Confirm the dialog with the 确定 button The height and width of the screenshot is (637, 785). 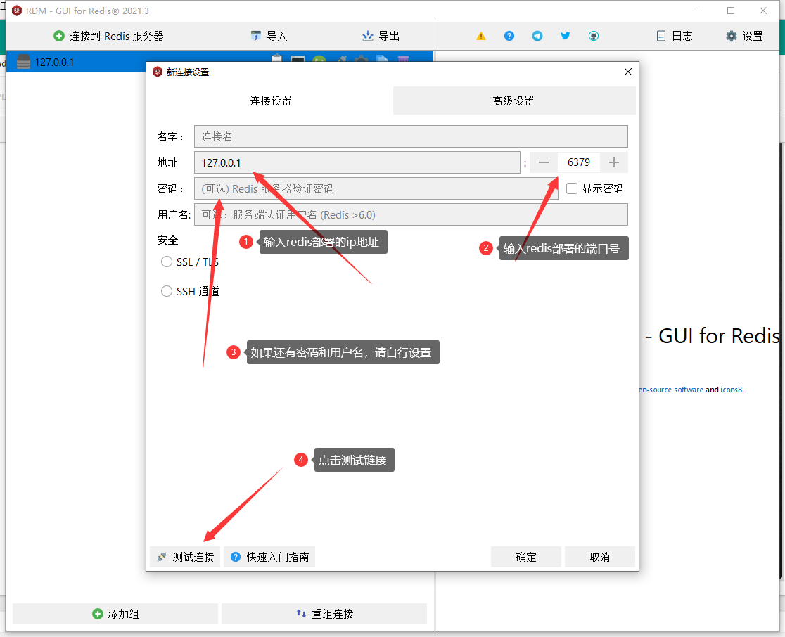[x=526, y=557]
